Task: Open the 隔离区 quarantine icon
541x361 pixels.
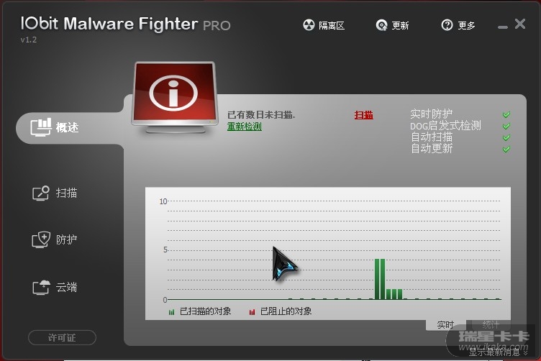Action: pos(309,25)
